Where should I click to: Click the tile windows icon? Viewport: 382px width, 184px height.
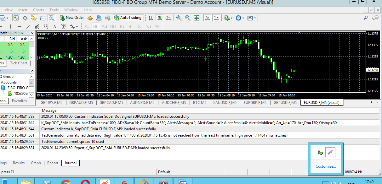click(x=197, y=18)
